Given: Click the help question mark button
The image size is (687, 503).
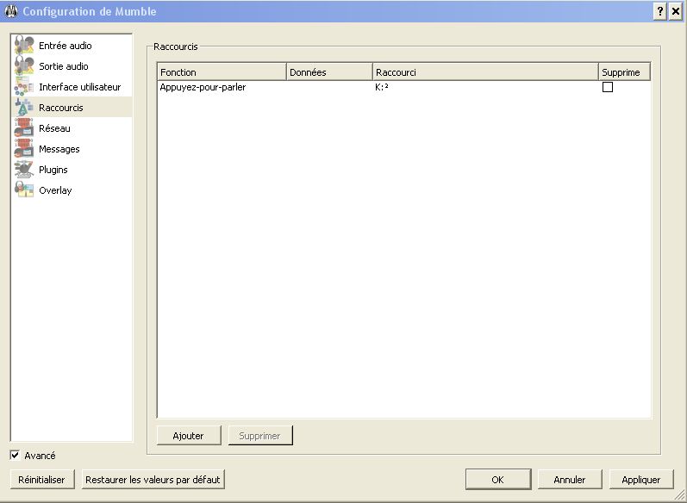Looking at the screenshot, I should [659, 11].
